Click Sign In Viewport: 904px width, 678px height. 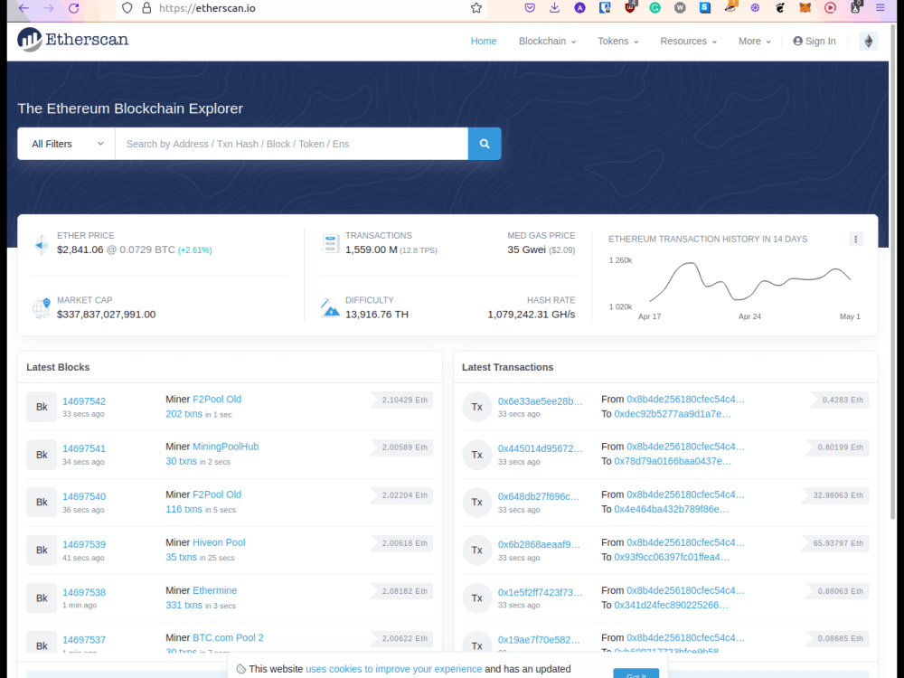pyautogui.click(x=815, y=41)
